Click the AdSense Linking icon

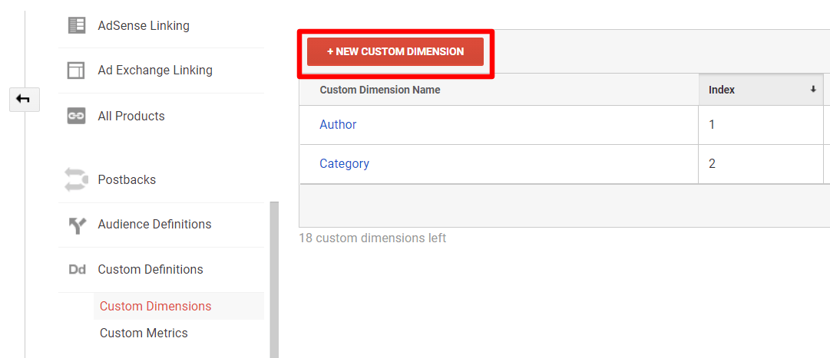pyautogui.click(x=77, y=25)
